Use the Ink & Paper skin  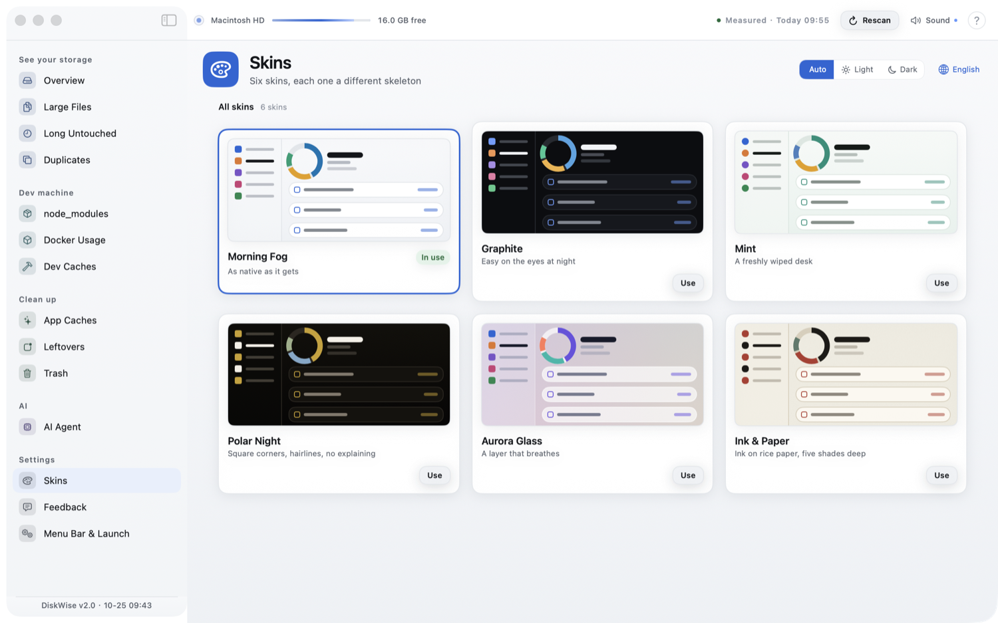coord(941,475)
